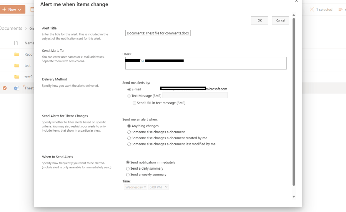Click the Word document icon in list
Screen dimensions: 346x212
tap(16, 88)
